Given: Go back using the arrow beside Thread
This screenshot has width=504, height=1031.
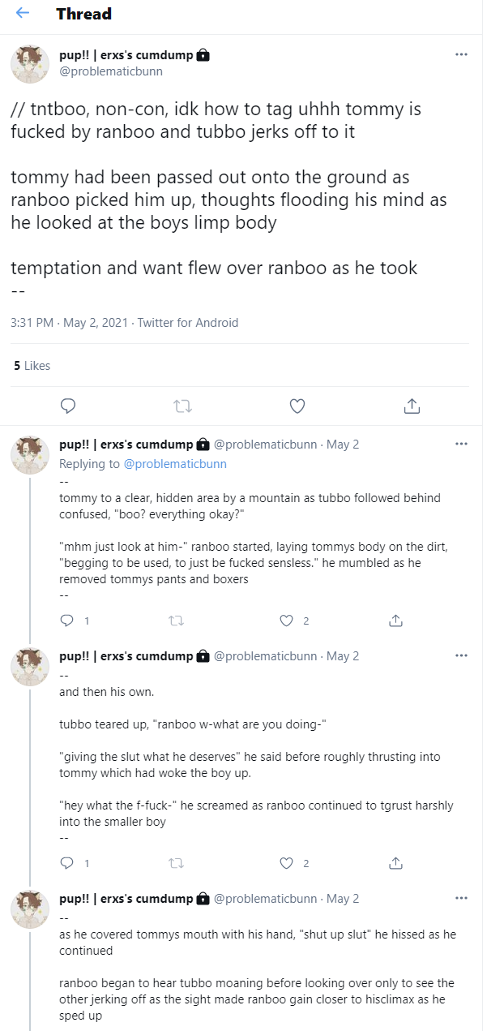Looking at the screenshot, I should pos(23,14).
